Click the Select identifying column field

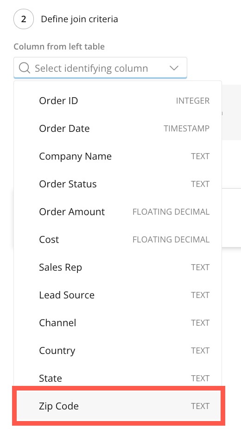coord(100,68)
